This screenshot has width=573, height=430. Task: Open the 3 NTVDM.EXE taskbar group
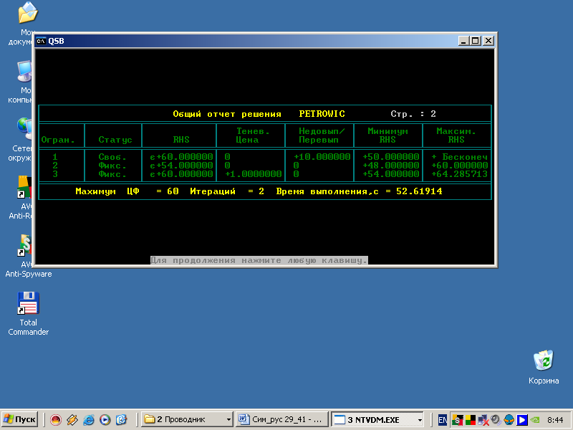click(x=377, y=419)
